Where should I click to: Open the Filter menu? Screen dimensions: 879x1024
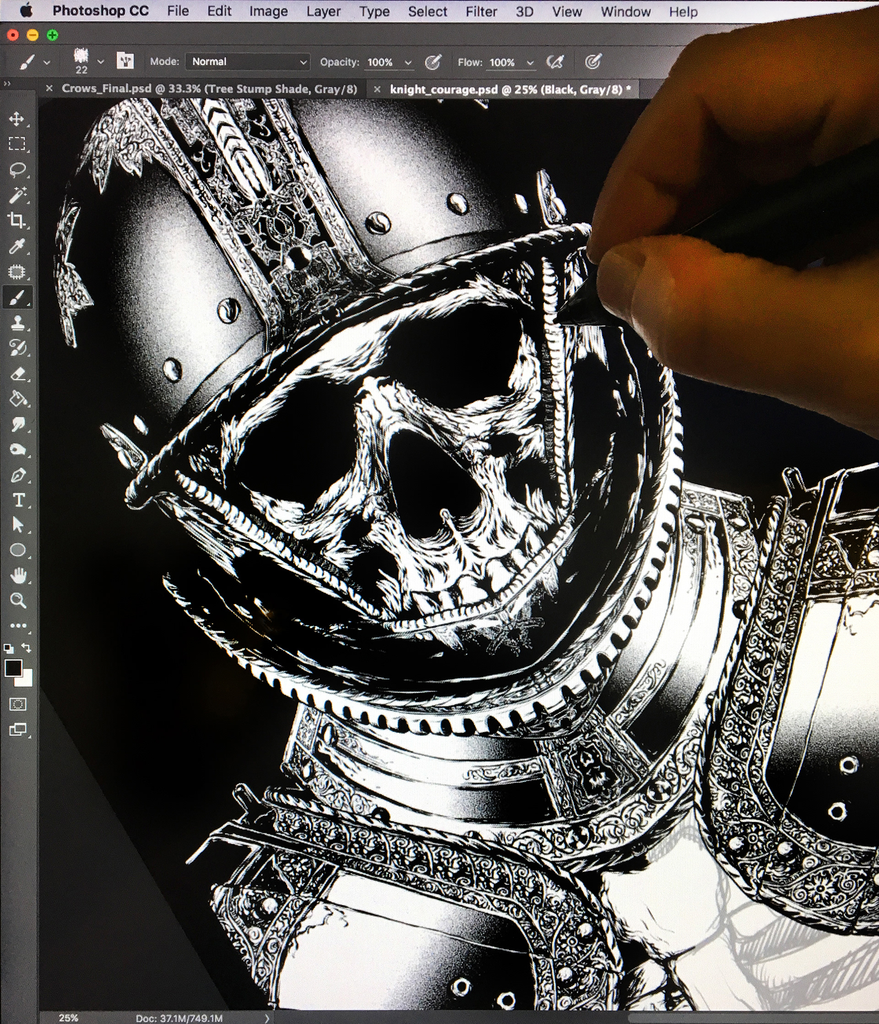[481, 11]
